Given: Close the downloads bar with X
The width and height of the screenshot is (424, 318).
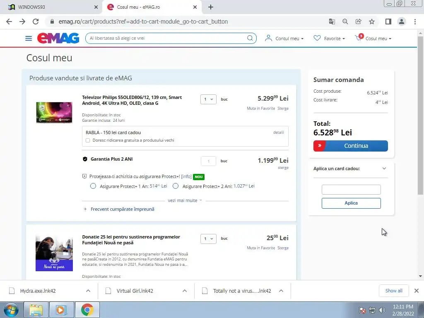Looking at the screenshot, I should pos(417,291).
